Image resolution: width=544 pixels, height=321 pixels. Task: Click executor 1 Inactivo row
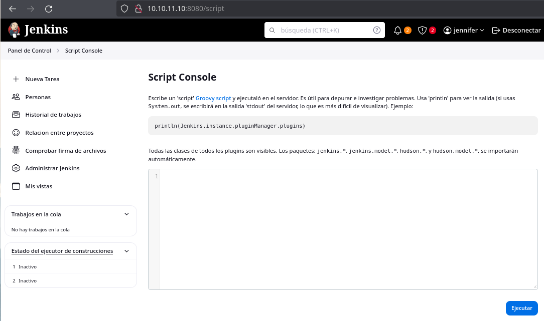tap(71, 266)
